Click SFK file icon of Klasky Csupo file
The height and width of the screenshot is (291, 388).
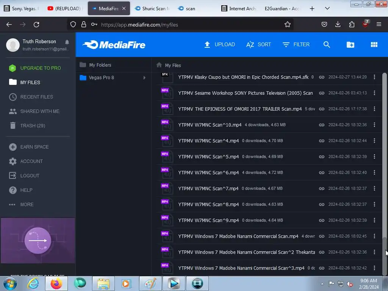[x=167, y=77]
